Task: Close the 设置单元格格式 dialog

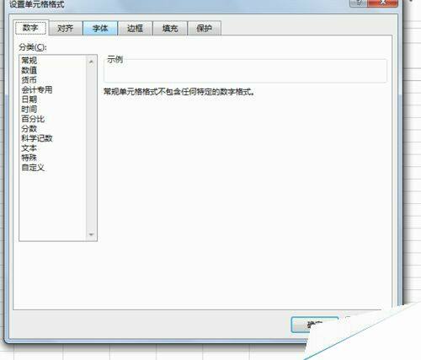Action: click(382, 3)
